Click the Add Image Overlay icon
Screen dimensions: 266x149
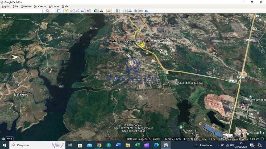click(83, 11)
